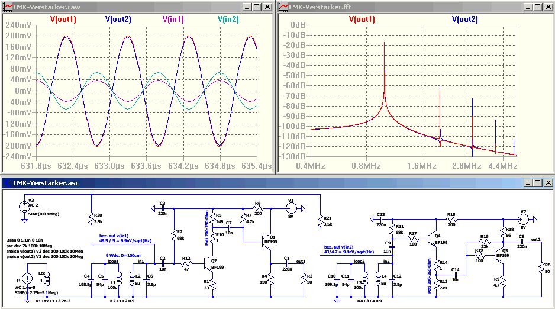Click the V2 8V voltage source symbol
The width and height of the screenshot is (555, 309).
coord(524,220)
